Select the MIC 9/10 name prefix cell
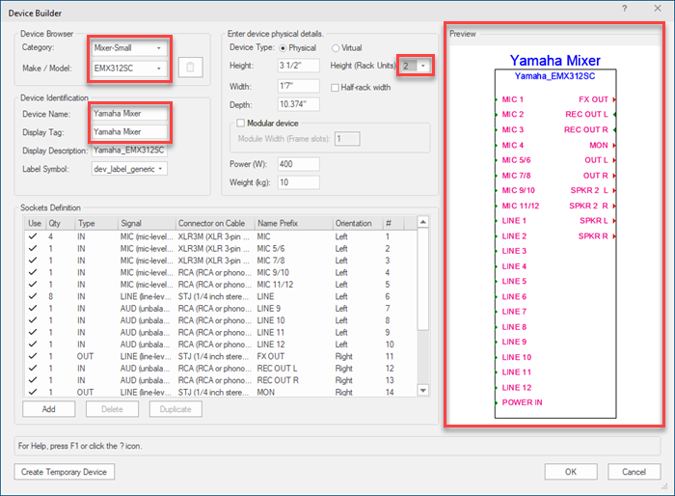This screenshot has width=675, height=496. coord(273,272)
